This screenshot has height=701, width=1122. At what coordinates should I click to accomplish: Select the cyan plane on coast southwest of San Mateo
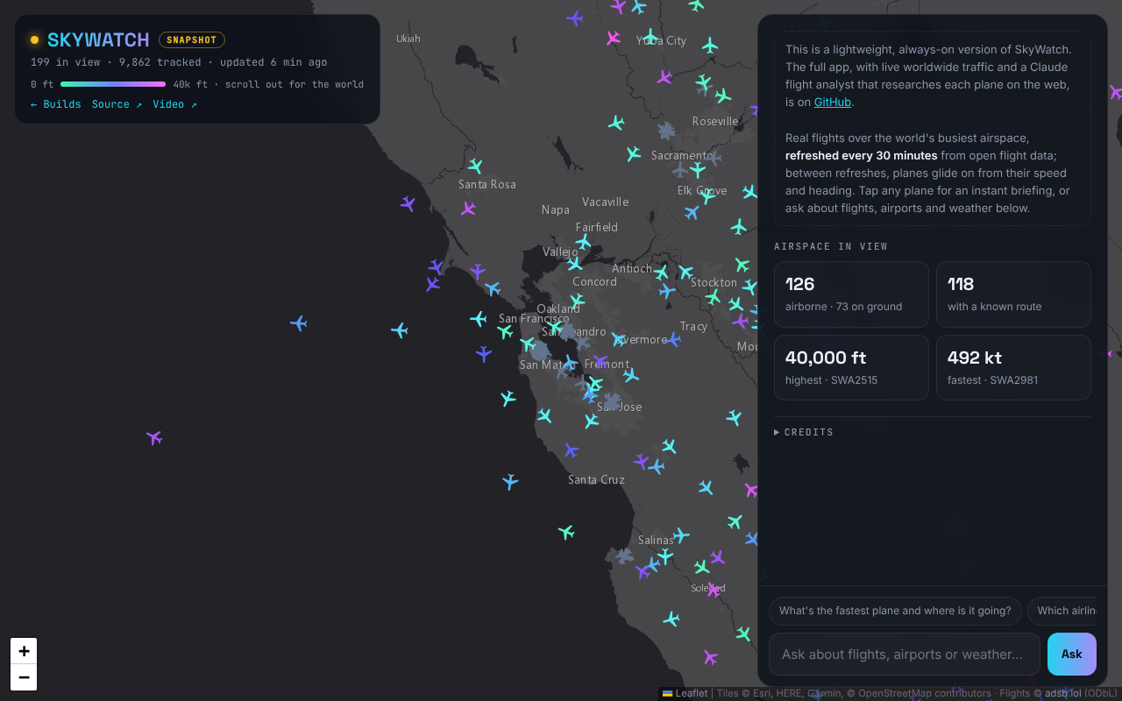tap(508, 399)
